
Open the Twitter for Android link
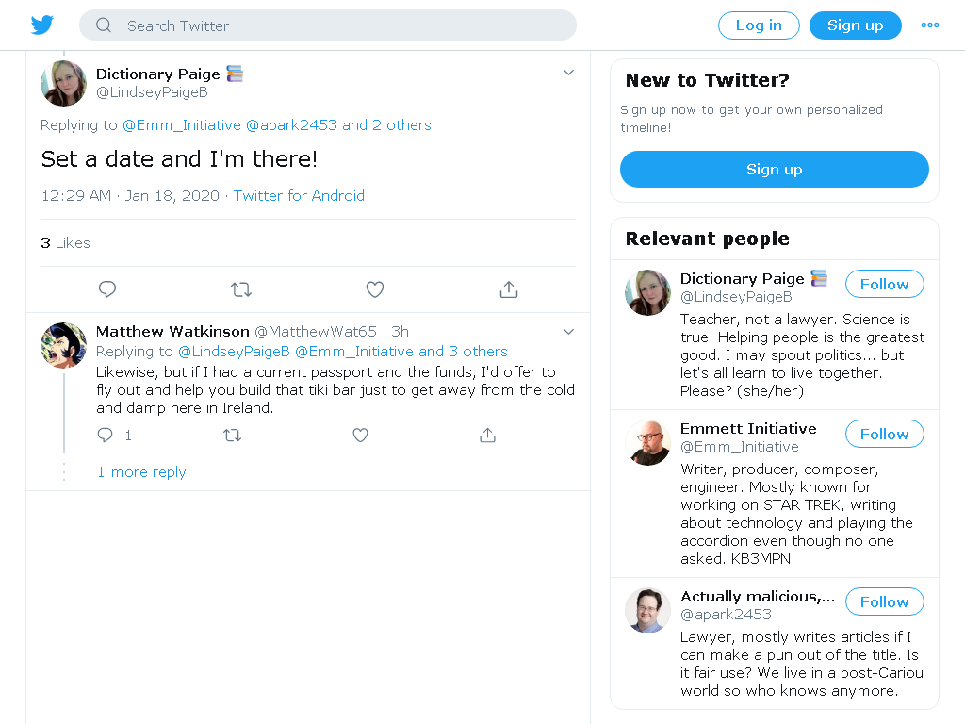299,196
